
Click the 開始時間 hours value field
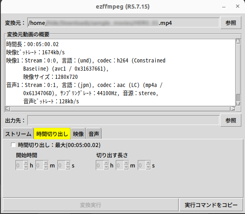pyautogui.click(x=20, y=165)
